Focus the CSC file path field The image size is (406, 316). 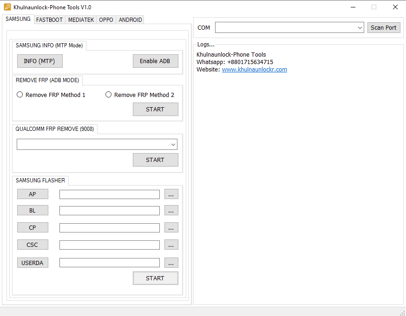pos(110,245)
